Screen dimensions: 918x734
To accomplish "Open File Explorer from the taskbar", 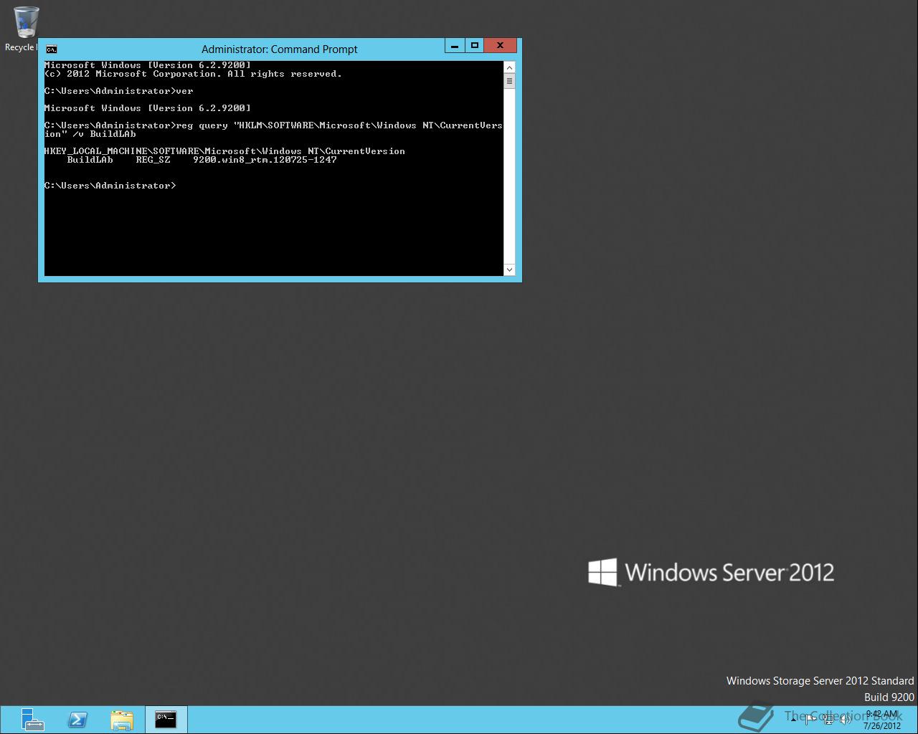I will click(x=122, y=720).
